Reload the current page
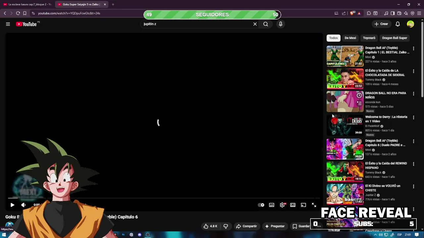This screenshot has height=238, width=424. click(x=18, y=13)
